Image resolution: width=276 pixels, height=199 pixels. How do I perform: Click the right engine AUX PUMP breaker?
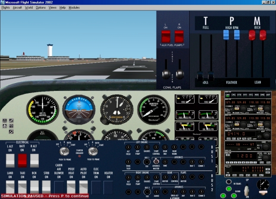coord(138,177)
